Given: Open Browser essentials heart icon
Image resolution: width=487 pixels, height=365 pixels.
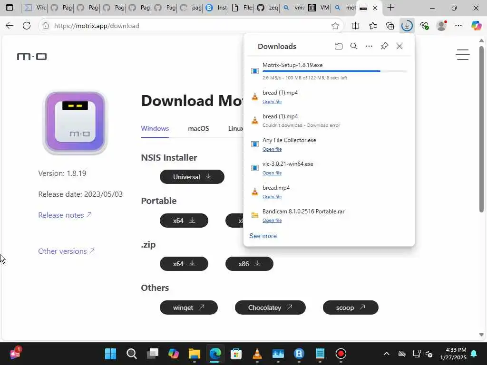Looking at the screenshot, I should [x=424, y=26].
